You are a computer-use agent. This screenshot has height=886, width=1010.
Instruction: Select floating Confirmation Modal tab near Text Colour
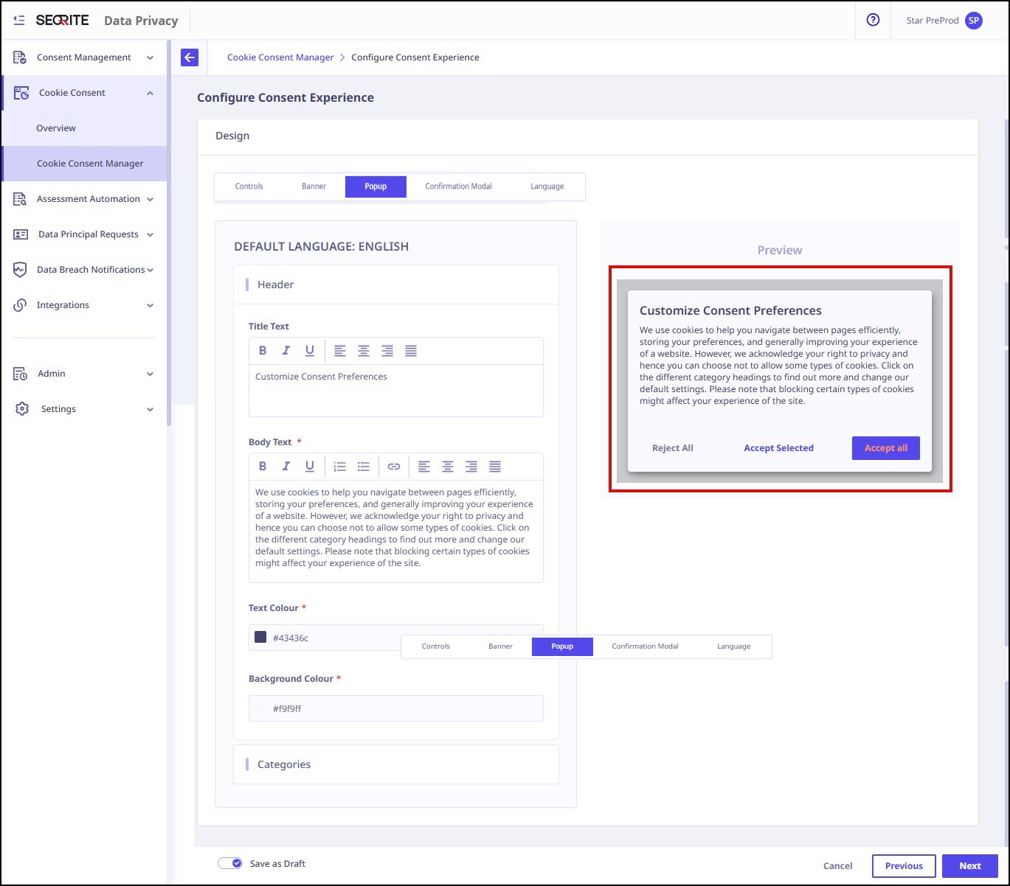tap(645, 646)
